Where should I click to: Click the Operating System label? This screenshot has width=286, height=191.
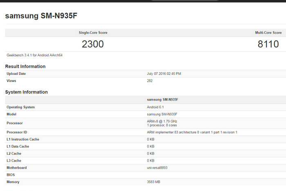click(20, 107)
